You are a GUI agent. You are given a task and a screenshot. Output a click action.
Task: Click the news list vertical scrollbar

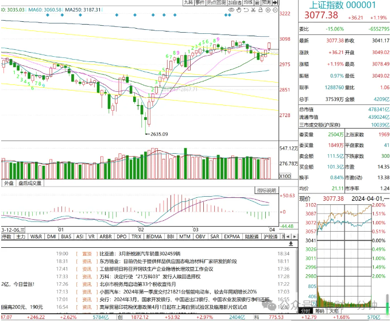(x=296, y=272)
